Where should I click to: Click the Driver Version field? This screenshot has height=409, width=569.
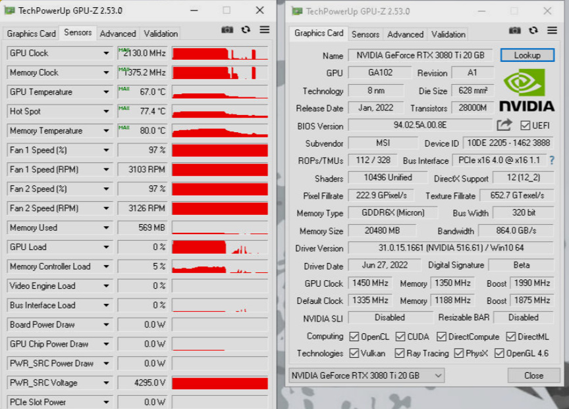pyautogui.click(x=450, y=248)
